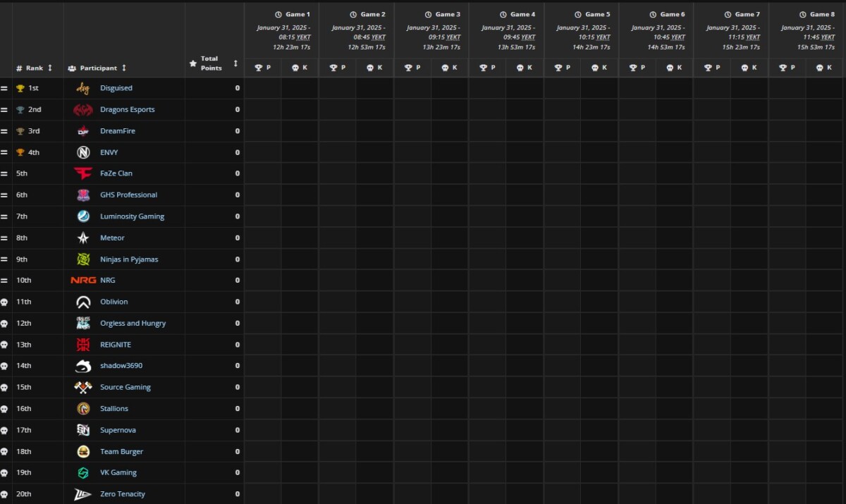Click the Team Burger logo
This screenshot has height=504, width=846.
pyautogui.click(x=83, y=452)
